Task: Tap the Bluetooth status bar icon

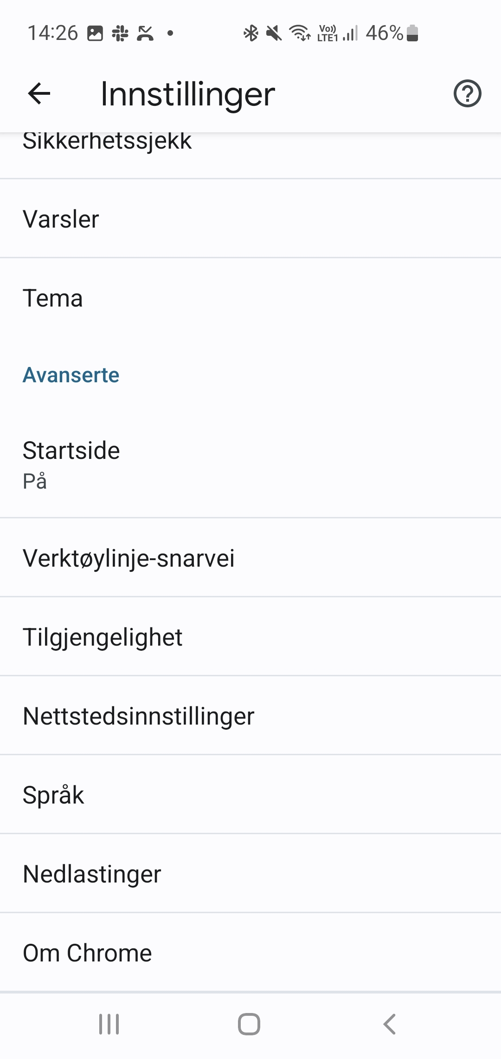Action: click(251, 33)
